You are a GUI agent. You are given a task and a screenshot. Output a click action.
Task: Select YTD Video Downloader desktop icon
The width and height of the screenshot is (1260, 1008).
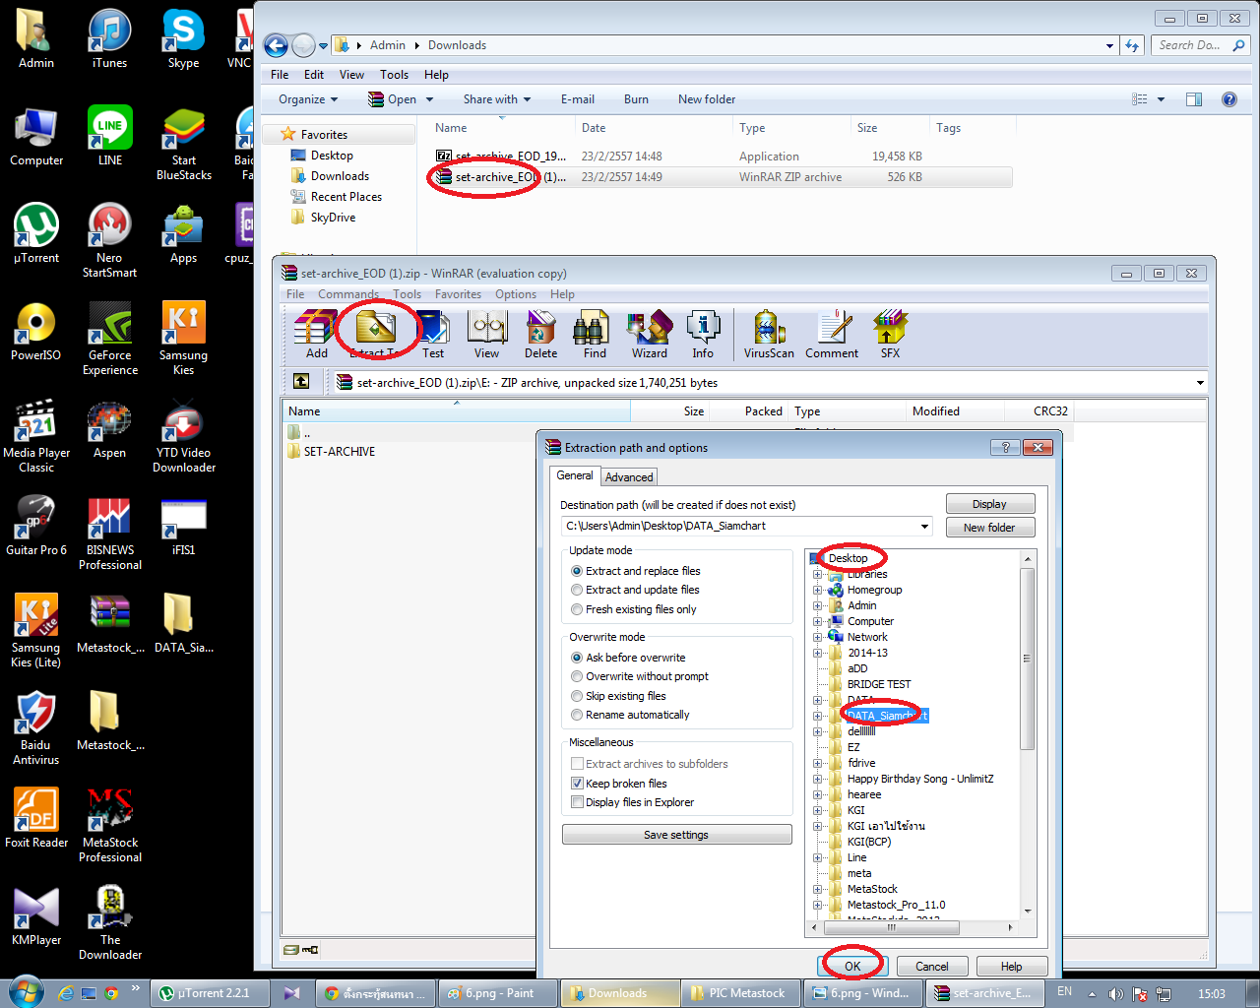(184, 436)
